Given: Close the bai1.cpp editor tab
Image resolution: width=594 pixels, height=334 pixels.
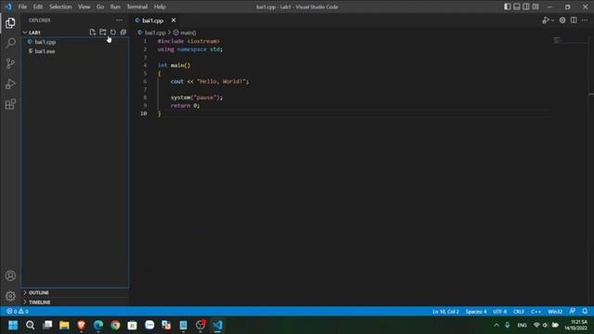Looking at the screenshot, I should point(174,20).
